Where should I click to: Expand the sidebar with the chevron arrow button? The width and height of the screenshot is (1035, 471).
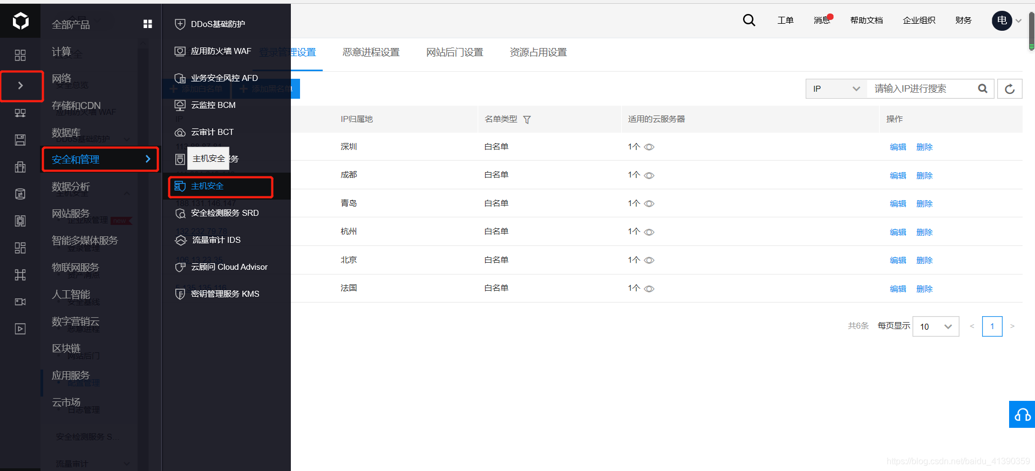pyautogui.click(x=21, y=85)
